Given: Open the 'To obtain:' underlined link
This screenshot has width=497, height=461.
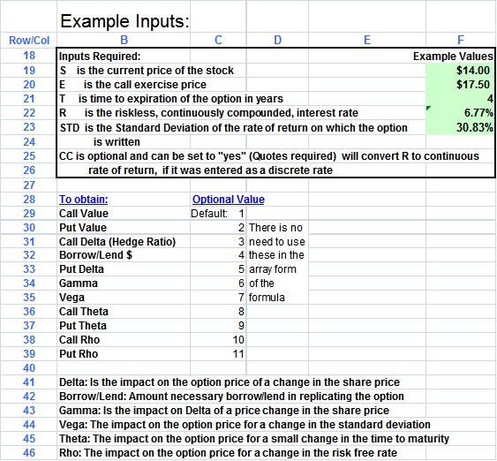Looking at the screenshot, I should pos(83,200).
